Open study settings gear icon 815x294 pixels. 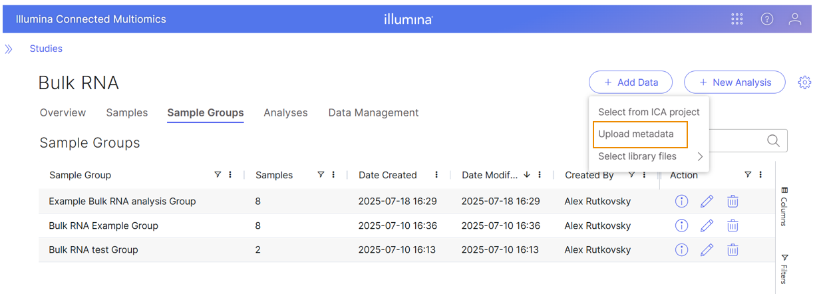pos(804,82)
